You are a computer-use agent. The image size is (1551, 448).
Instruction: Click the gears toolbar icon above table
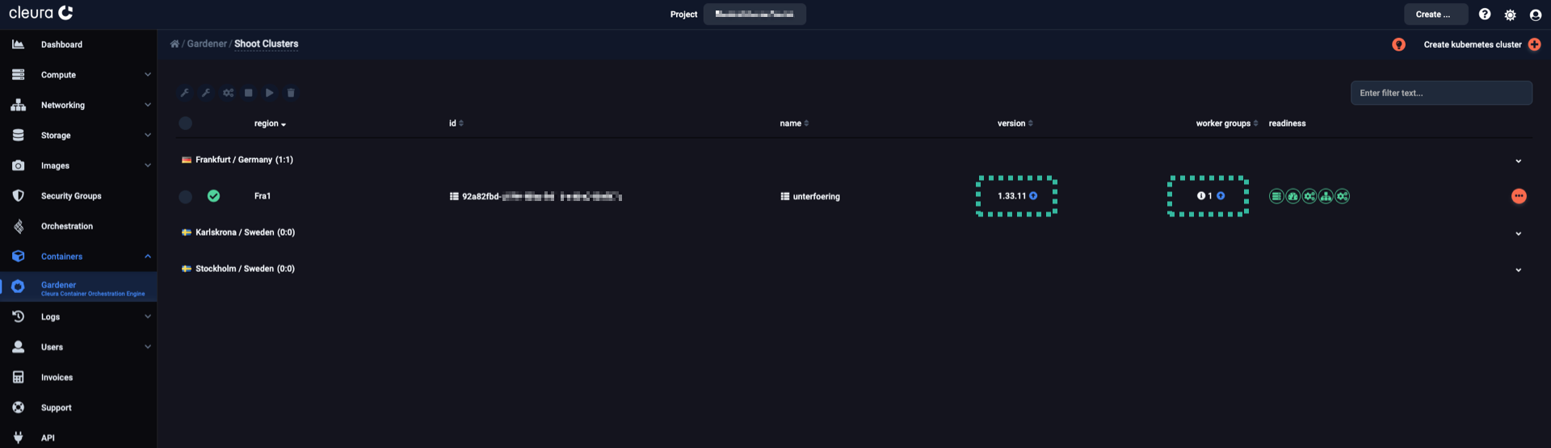click(228, 93)
